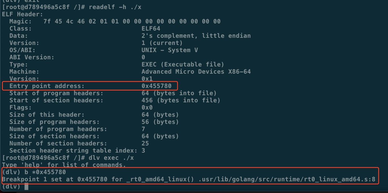The height and width of the screenshot is (193, 388).
Task: Click the 'readelf -h ./x' command text
Action: 115,7
